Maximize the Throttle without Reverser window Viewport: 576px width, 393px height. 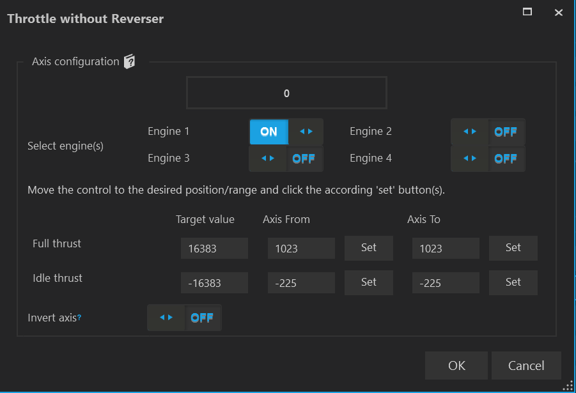tap(527, 12)
